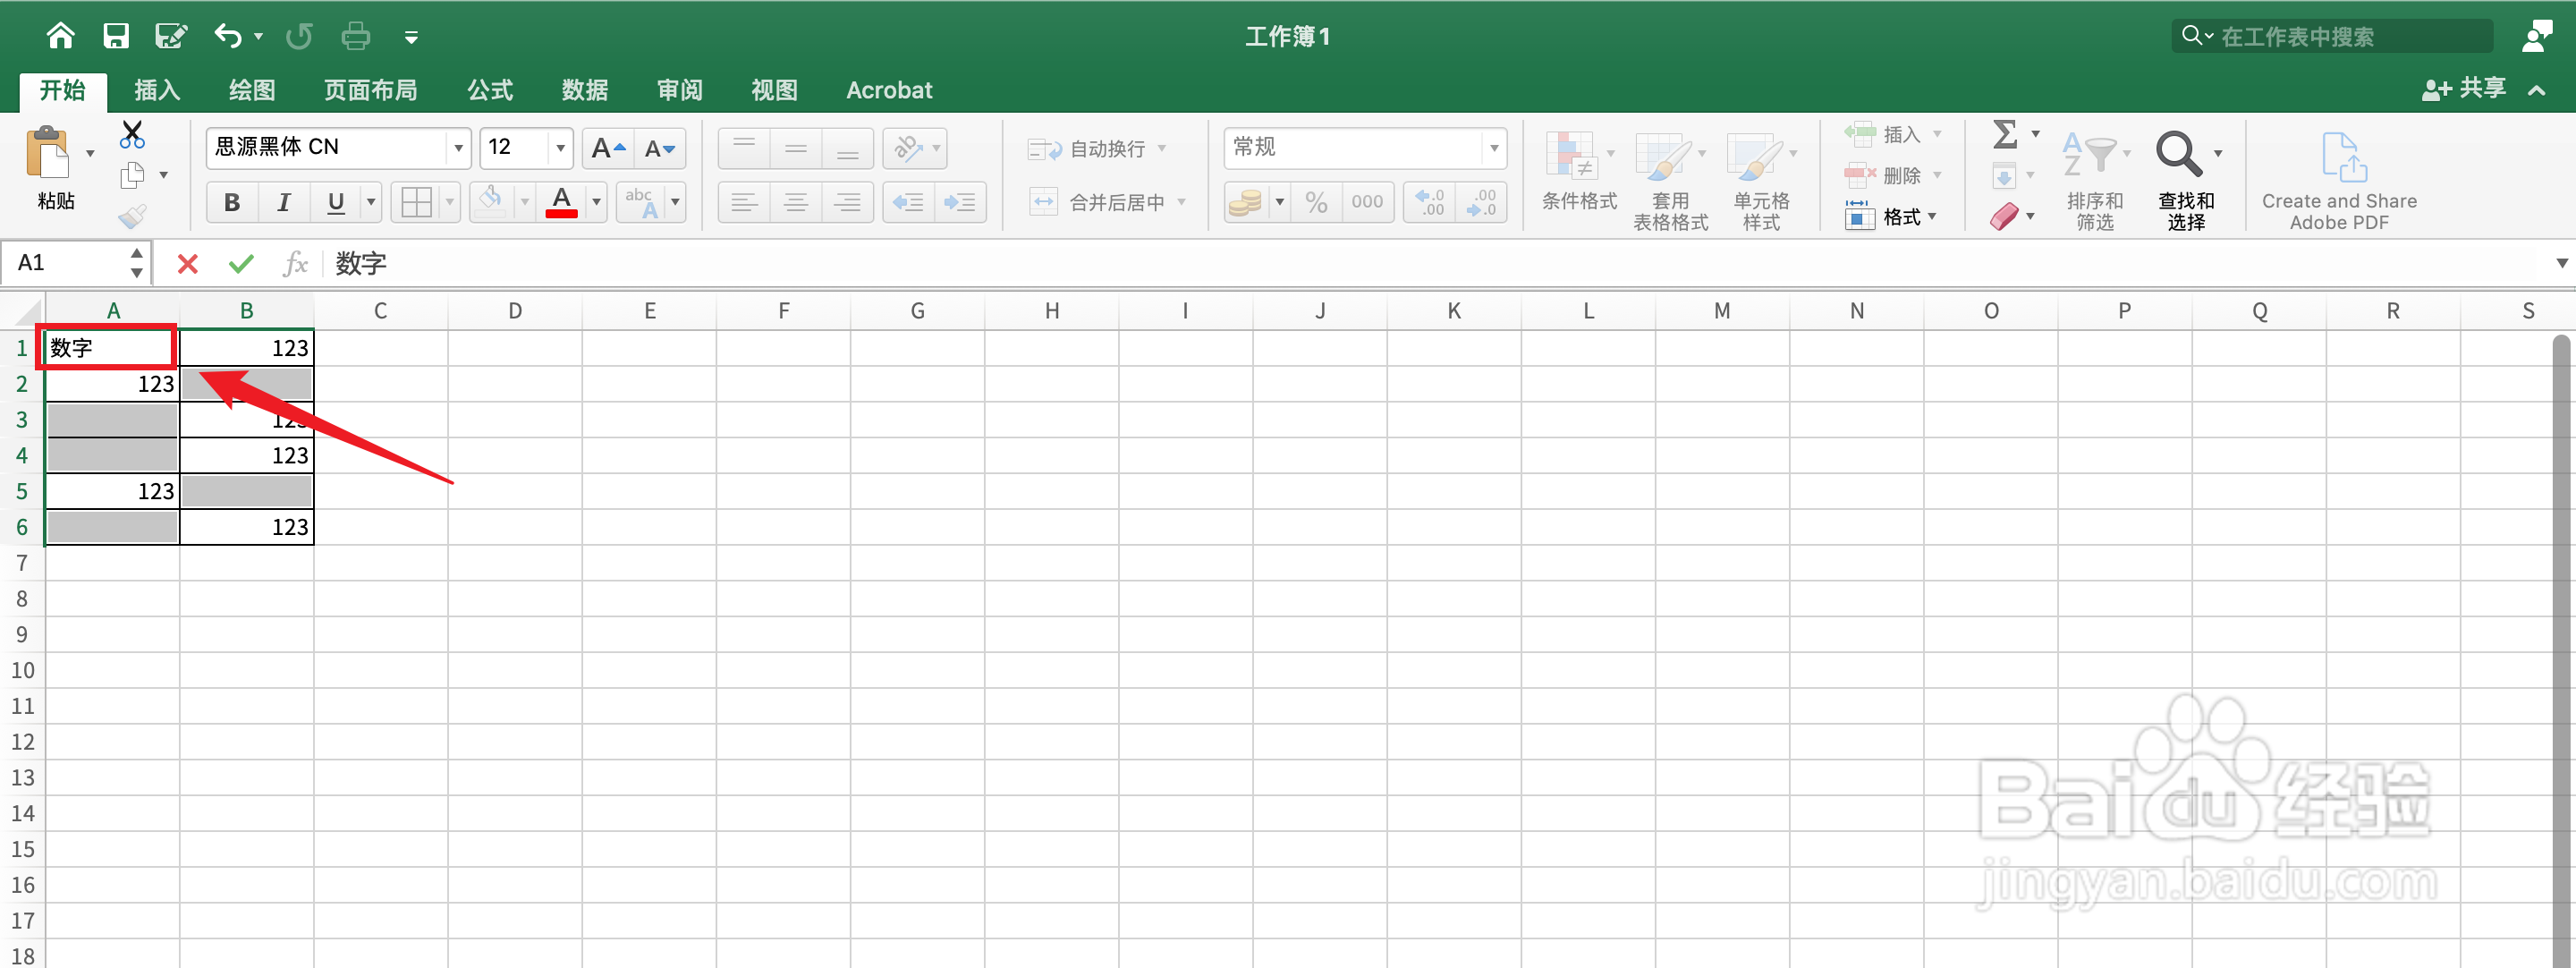Viewport: 2576px width, 968px height.
Task: Toggle underline formatting
Action: [336, 203]
